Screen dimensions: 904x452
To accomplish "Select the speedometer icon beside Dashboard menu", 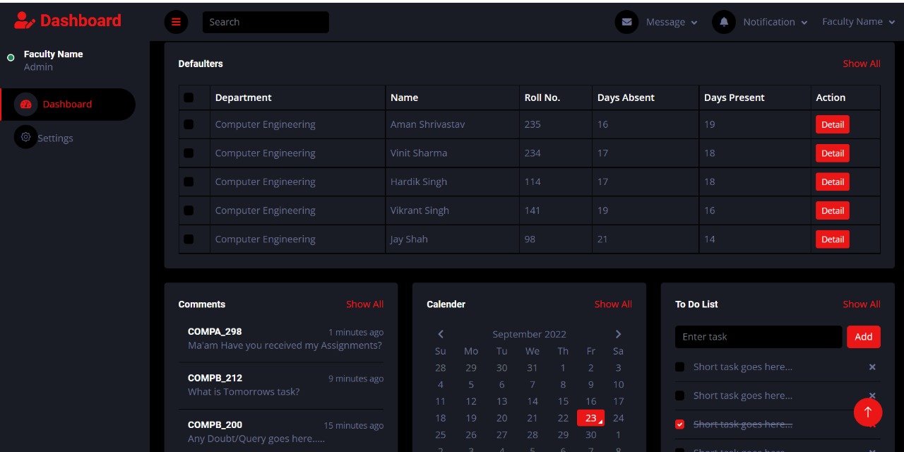I will [x=26, y=104].
